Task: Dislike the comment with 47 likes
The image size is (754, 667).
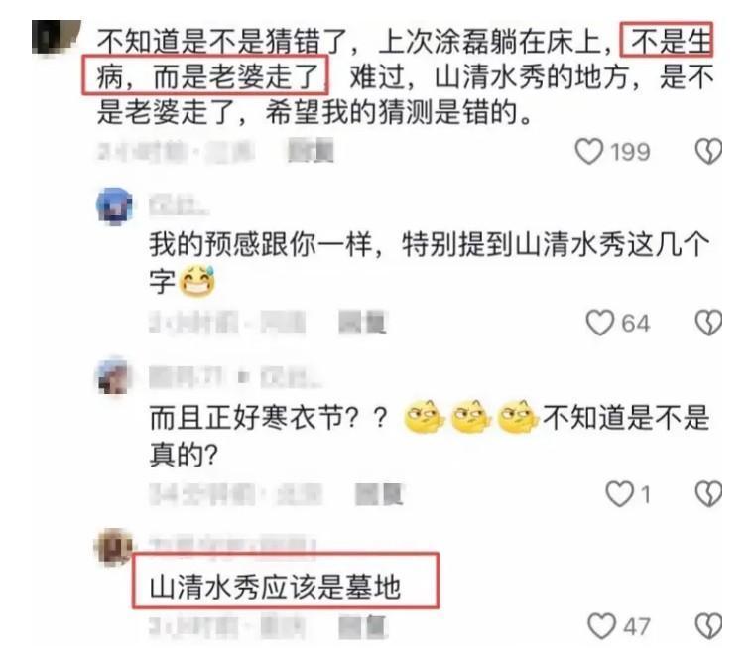Action: pyautogui.click(x=708, y=625)
